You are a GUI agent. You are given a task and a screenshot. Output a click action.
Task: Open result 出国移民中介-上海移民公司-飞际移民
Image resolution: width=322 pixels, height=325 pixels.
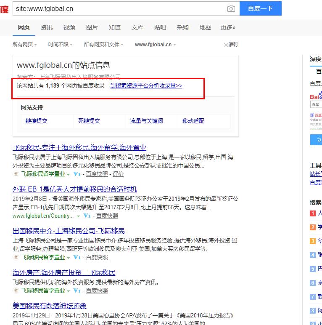pyautogui.click(x=69, y=231)
